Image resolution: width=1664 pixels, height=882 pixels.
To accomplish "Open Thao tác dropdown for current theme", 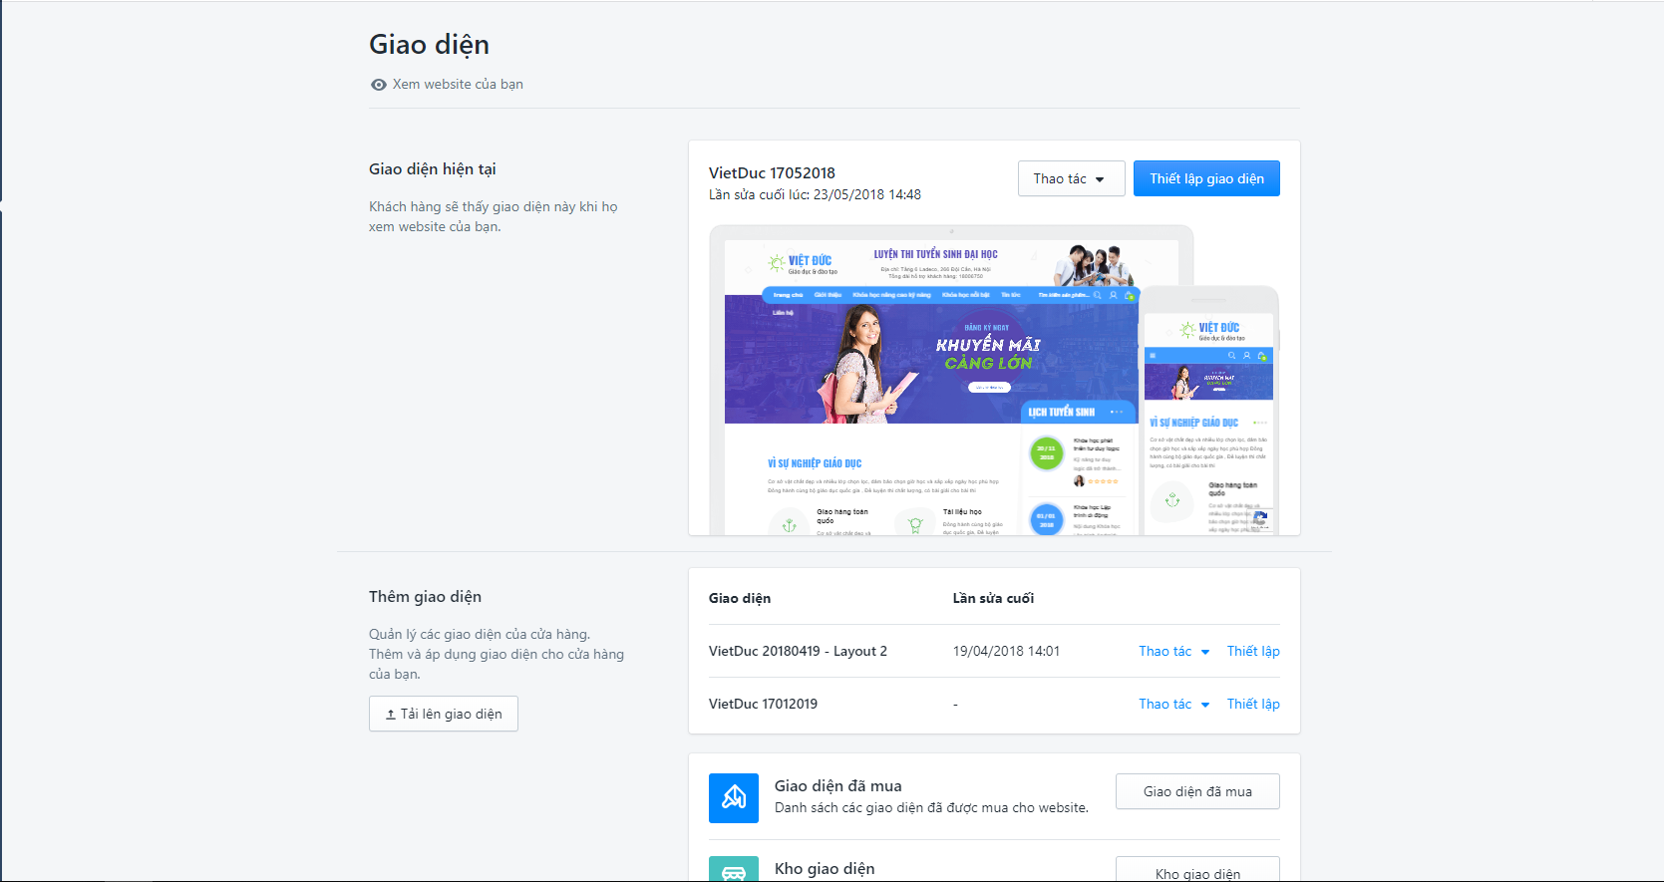I will (x=1071, y=178).
